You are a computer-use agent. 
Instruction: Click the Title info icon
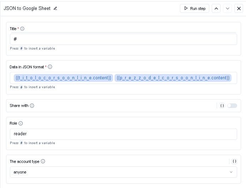tap(22, 29)
